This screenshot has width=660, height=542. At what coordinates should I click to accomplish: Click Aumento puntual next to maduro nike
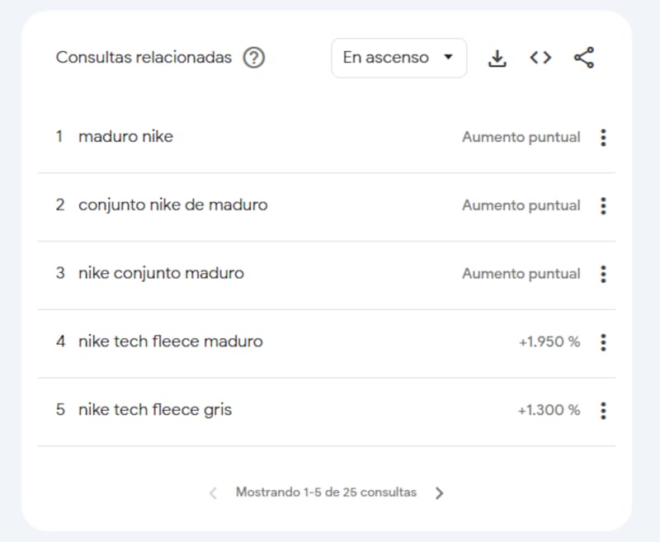tap(521, 137)
